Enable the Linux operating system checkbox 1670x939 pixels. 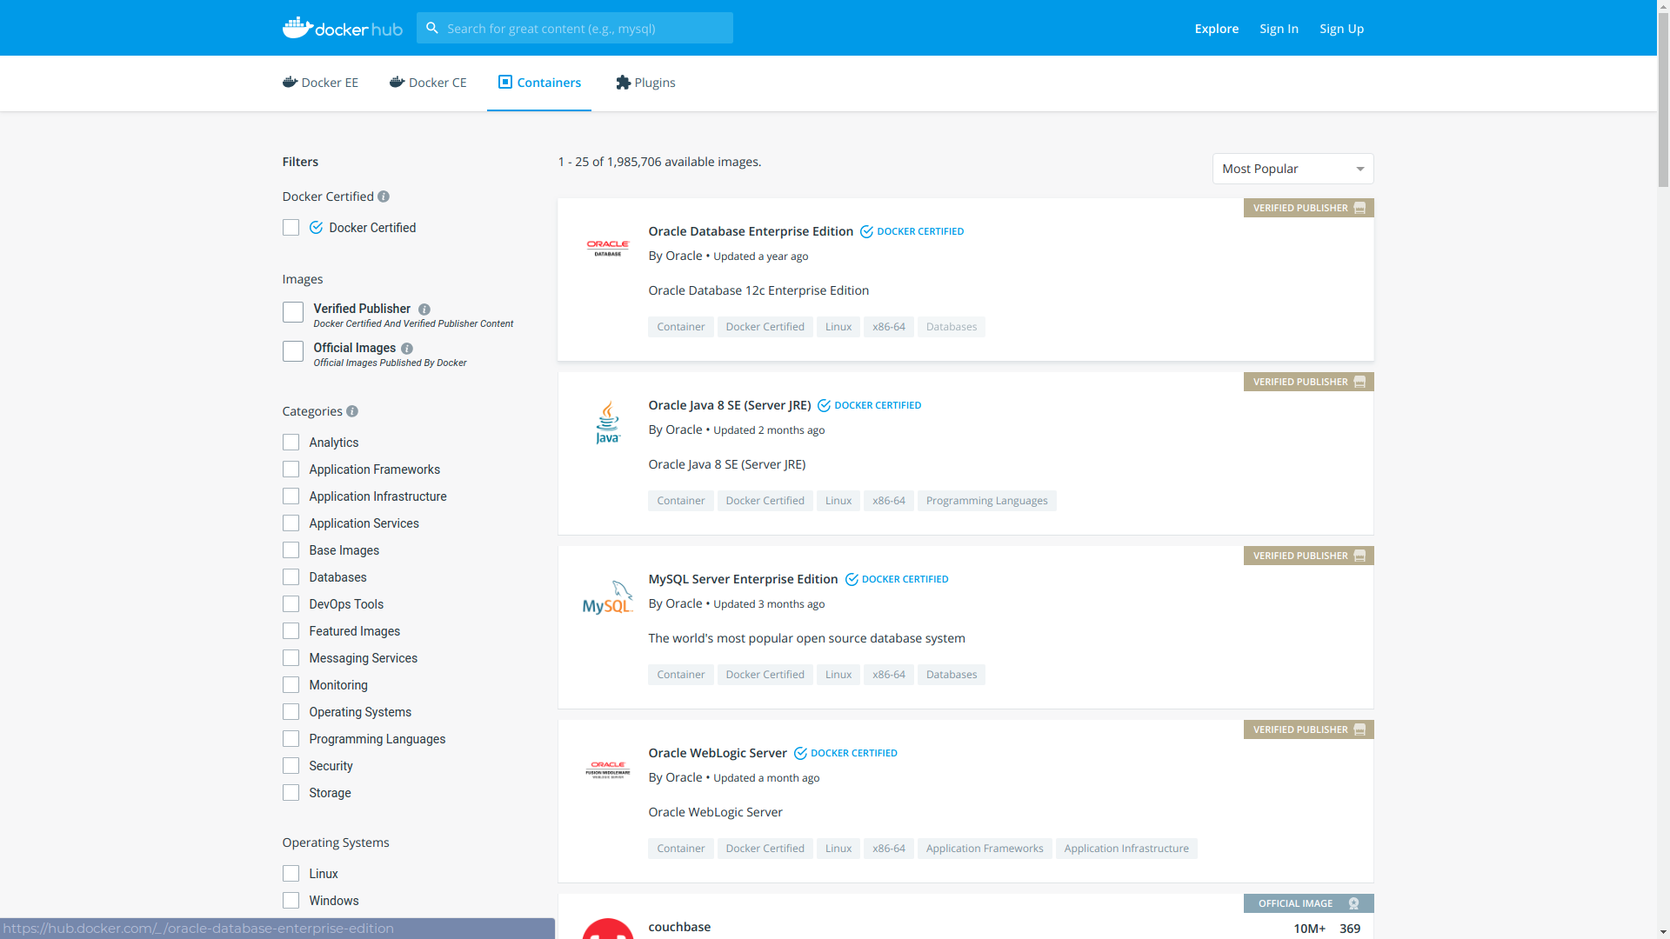[291, 874]
